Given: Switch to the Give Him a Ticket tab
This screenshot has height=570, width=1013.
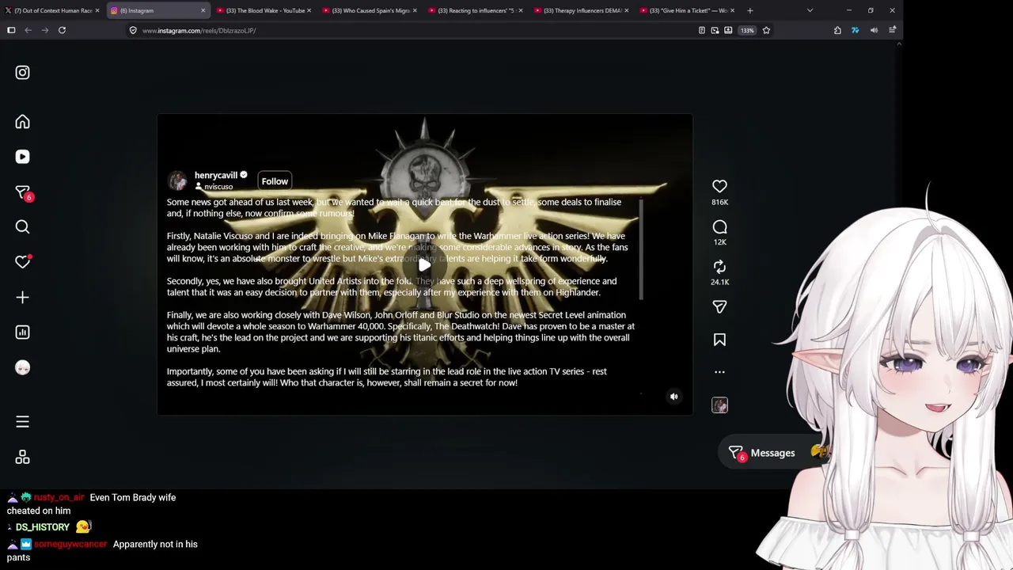Looking at the screenshot, I should click(x=687, y=10).
